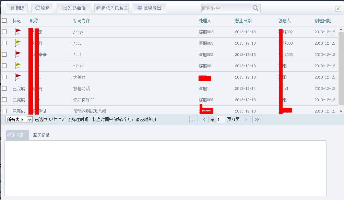The height and width of the screenshot is (200, 344).
Task: Open the 所有客服 dropdown
Action: click(19, 119)
